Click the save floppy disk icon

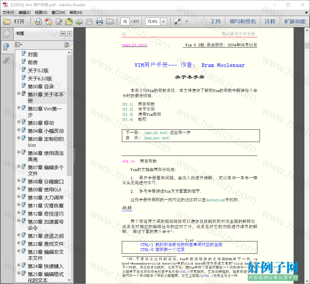tap(89, 22)
